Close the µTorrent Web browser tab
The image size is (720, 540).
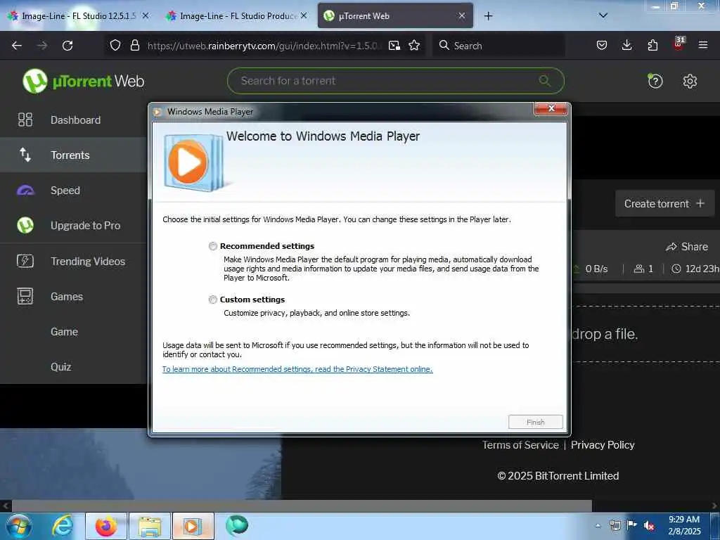462,15
